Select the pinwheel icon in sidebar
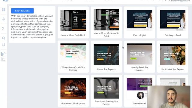The width and height of the screenshot is (192, 108). click(x=3, y=28)
